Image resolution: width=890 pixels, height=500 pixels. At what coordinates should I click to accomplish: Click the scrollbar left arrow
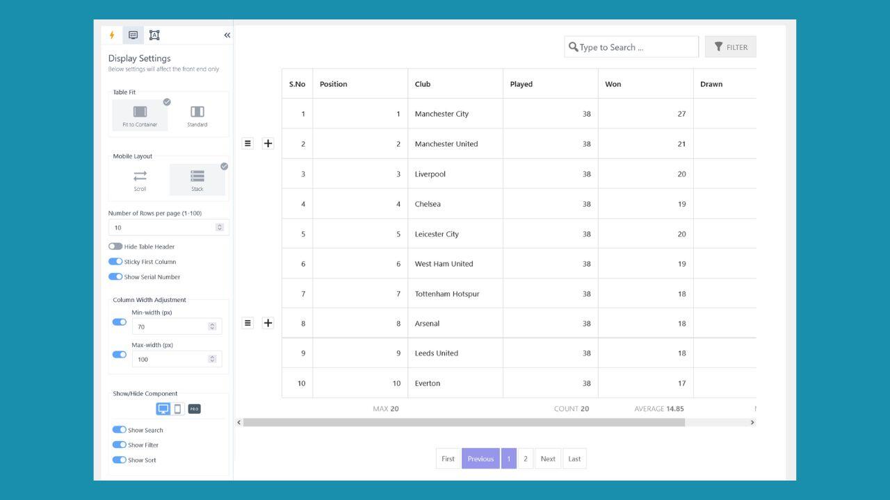239,422
